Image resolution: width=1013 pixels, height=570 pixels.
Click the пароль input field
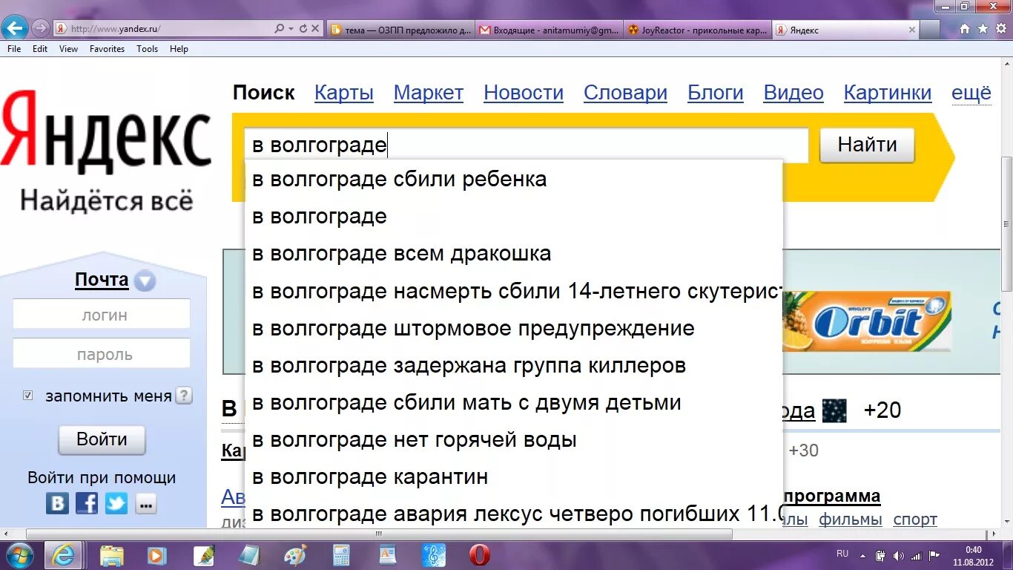coord(102,354)
